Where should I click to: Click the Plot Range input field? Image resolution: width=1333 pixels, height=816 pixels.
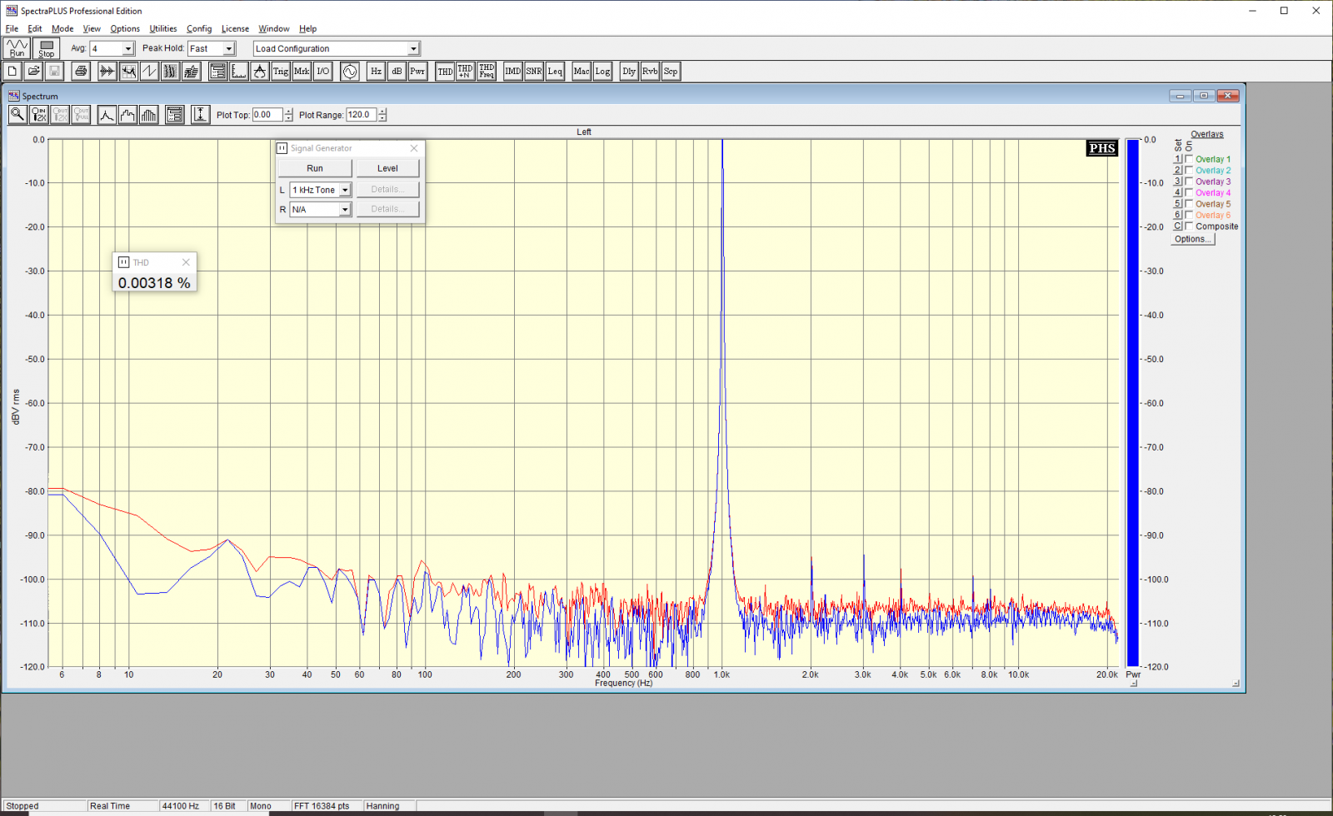tap(361, 115)
